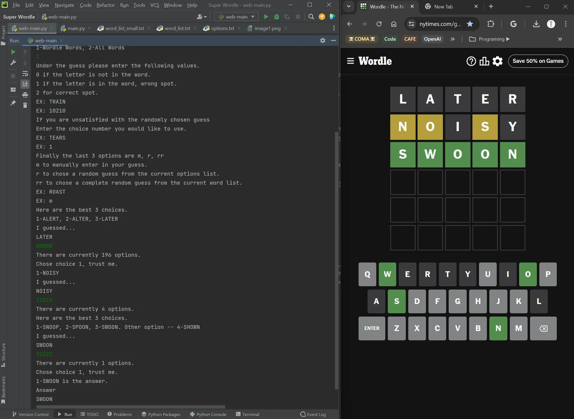
Task: Expand hidden bookmarks chevron
Action: point(453,39)
